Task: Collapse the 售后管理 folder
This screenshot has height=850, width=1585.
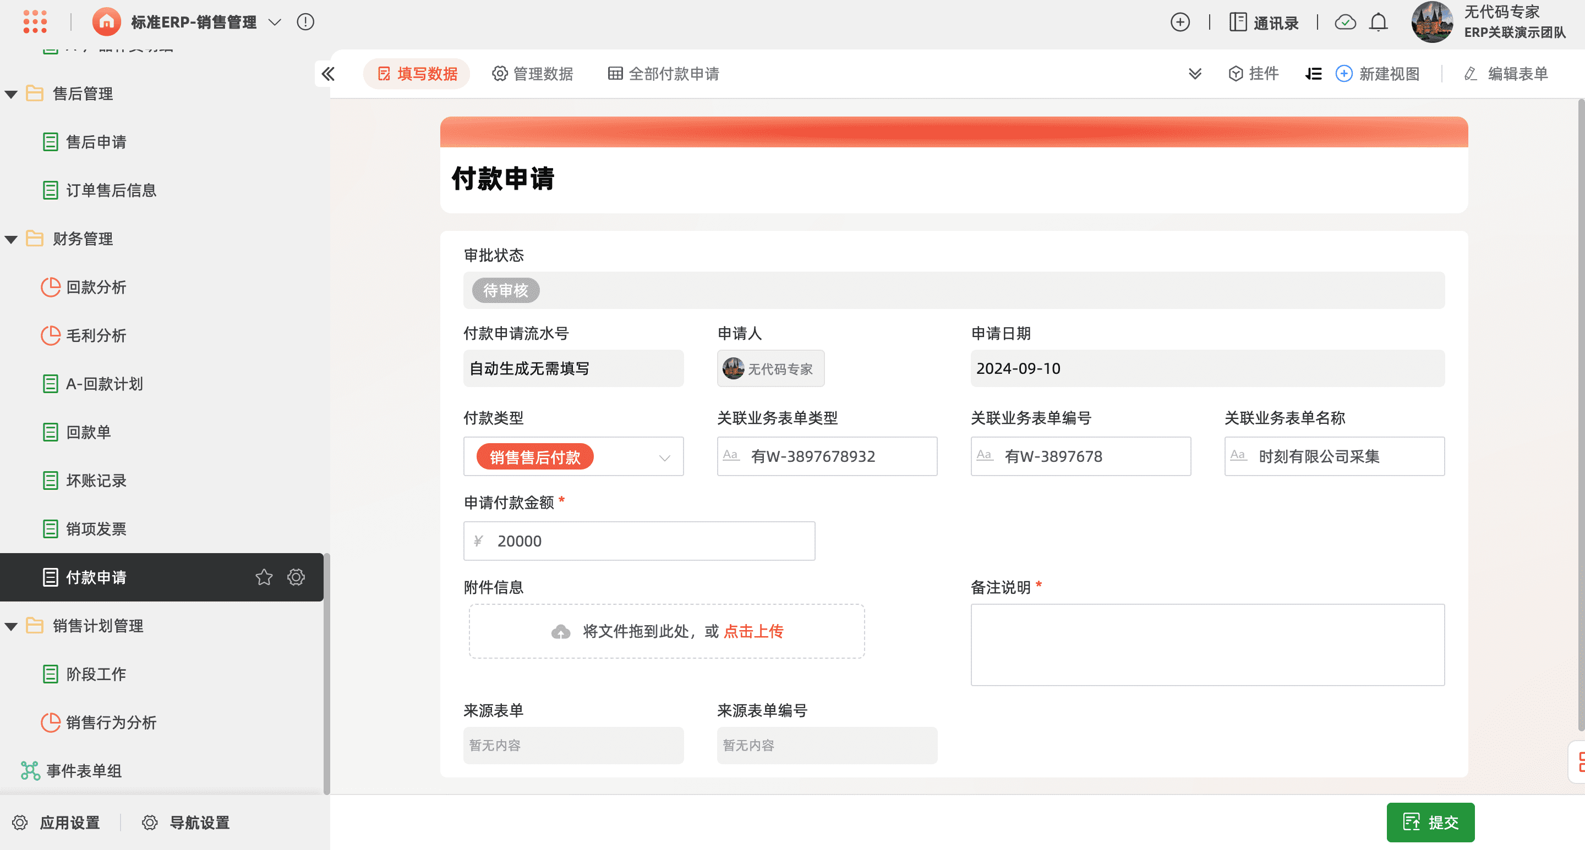Action: 11,94
